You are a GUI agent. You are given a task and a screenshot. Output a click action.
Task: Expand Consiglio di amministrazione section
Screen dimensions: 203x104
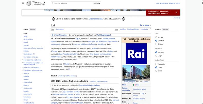click(x=22, y=70)
